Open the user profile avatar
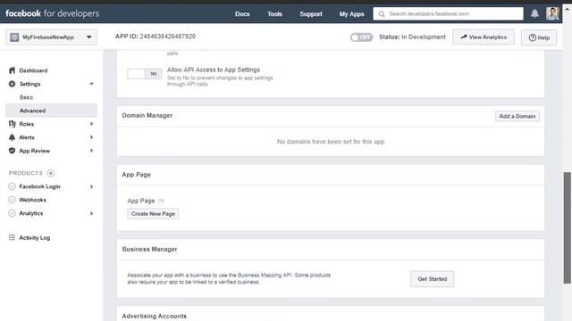This screenshot has height=321, width=572. coord(552,13)
